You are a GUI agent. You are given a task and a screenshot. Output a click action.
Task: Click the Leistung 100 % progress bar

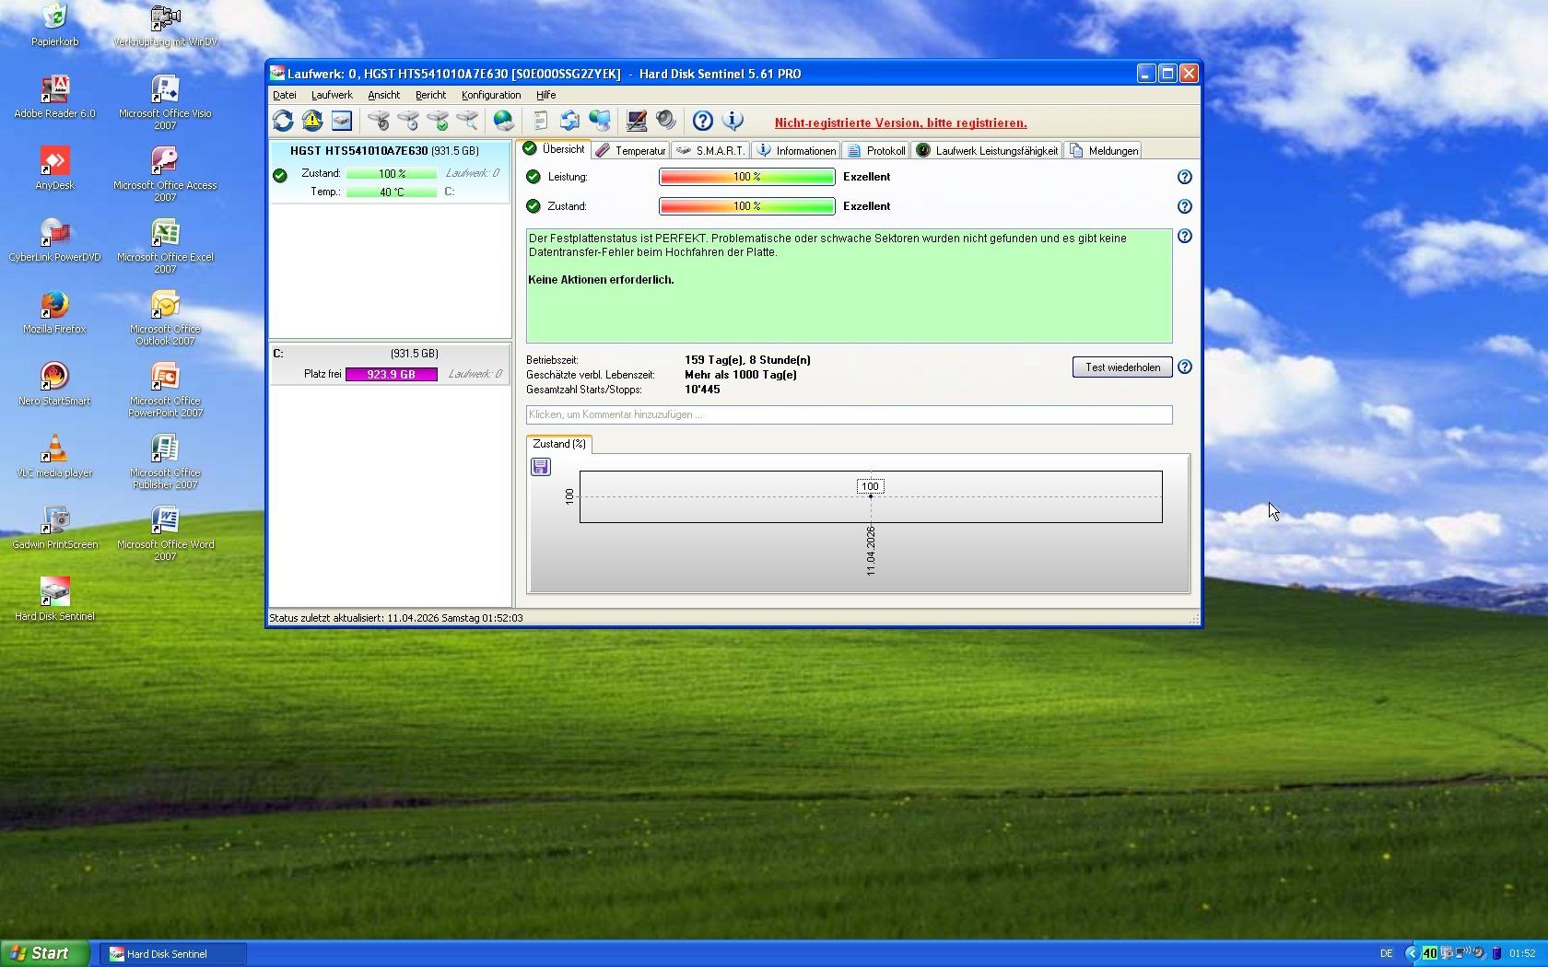(746, 177)
